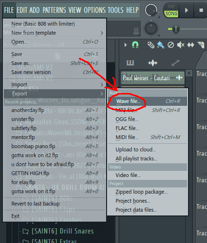Viewport: 207px width, 243px height.
Task: Click the Play button
Action: pos(187,10)
